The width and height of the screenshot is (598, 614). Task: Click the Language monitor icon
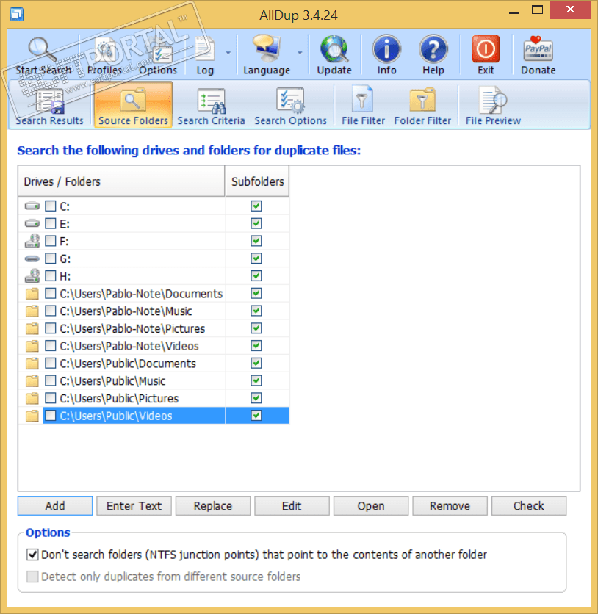[266, 48]
